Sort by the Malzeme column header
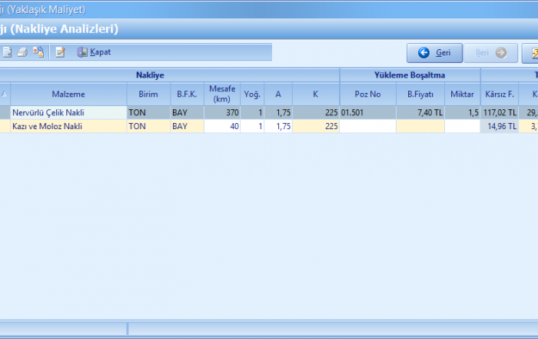The image size is (538, 339). [68, 95]
